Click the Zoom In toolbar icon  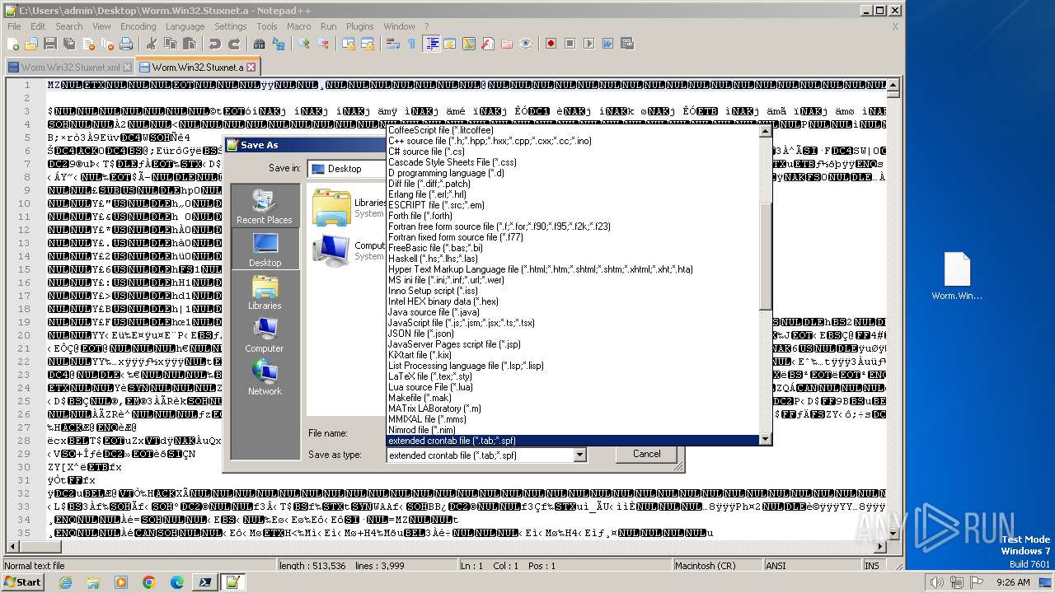(x=305, y=44)
